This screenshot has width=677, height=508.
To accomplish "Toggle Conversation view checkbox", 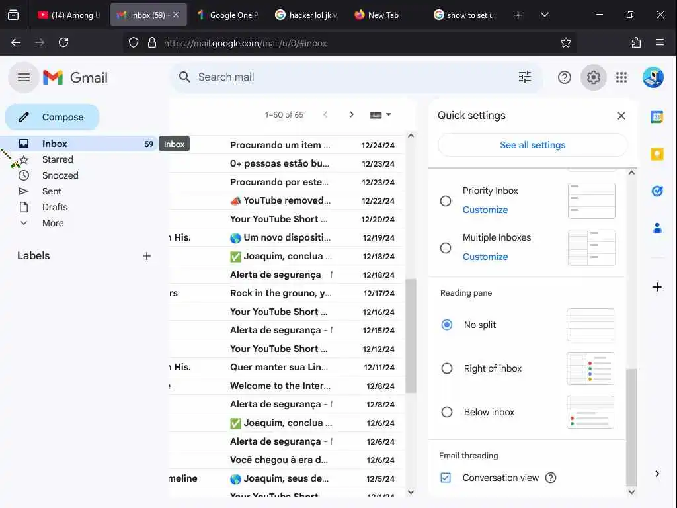I will click(x=446, y=478).
